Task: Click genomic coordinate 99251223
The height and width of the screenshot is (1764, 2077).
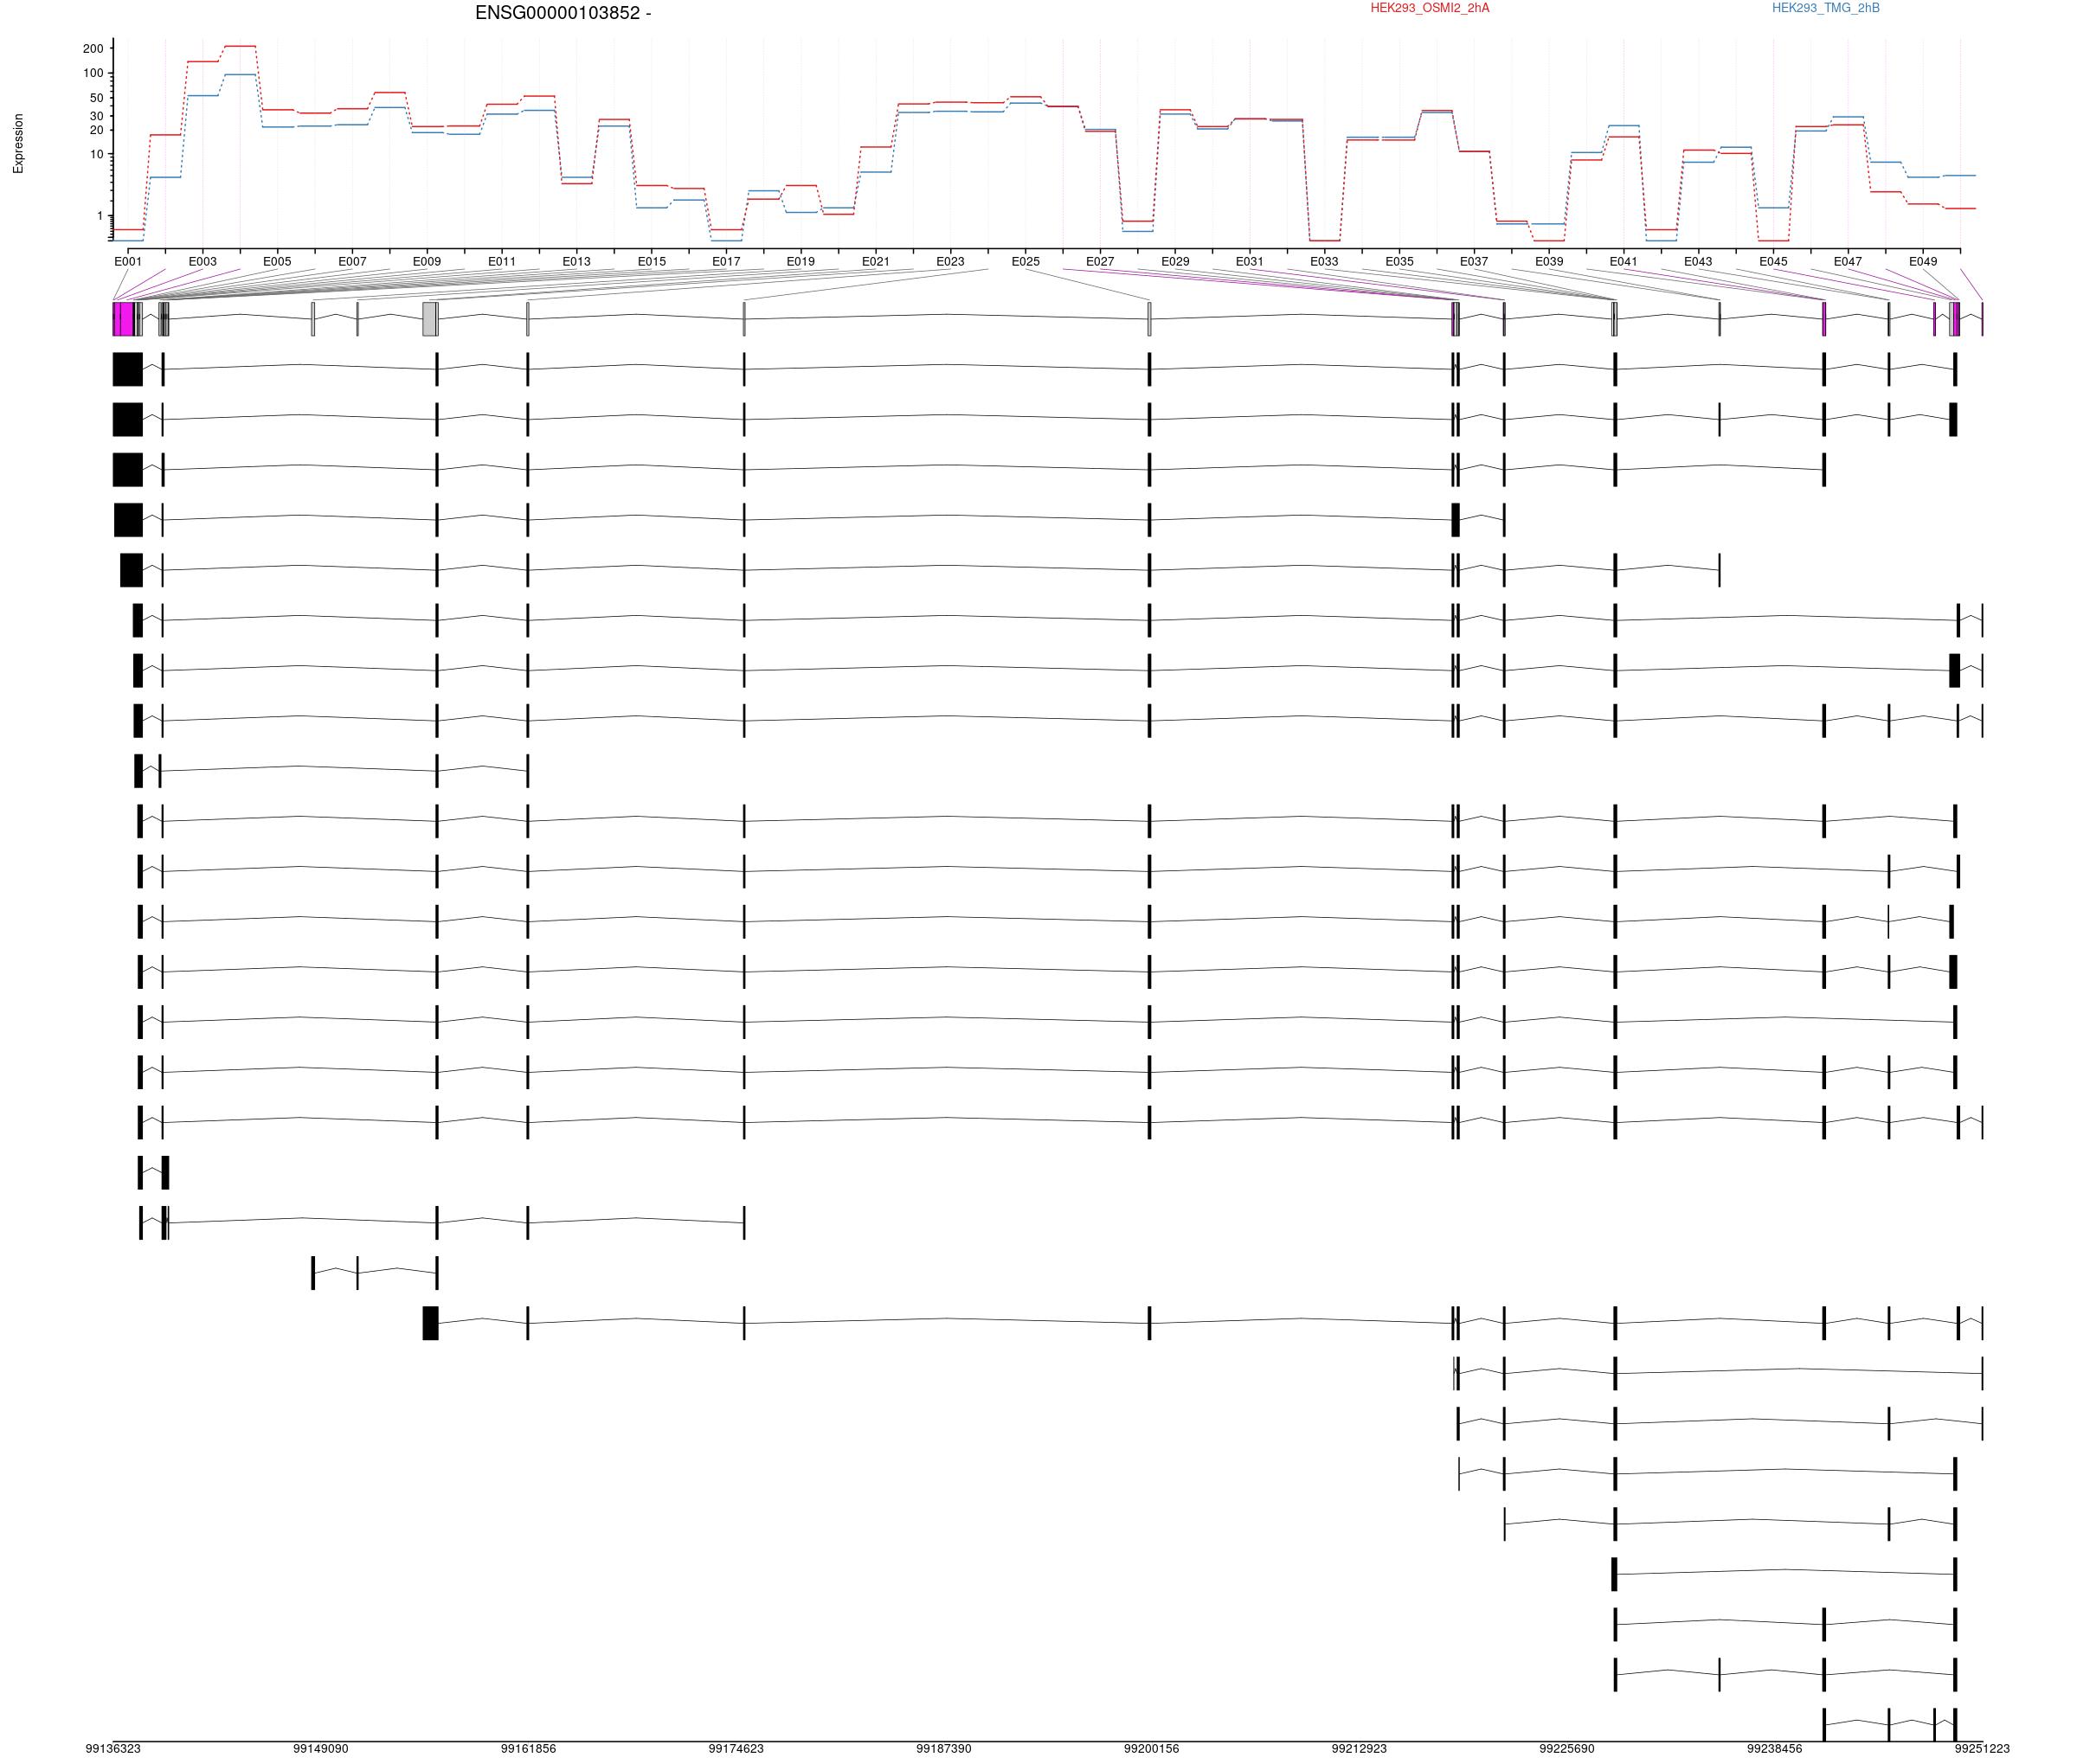Action: pos(1982,1749)
